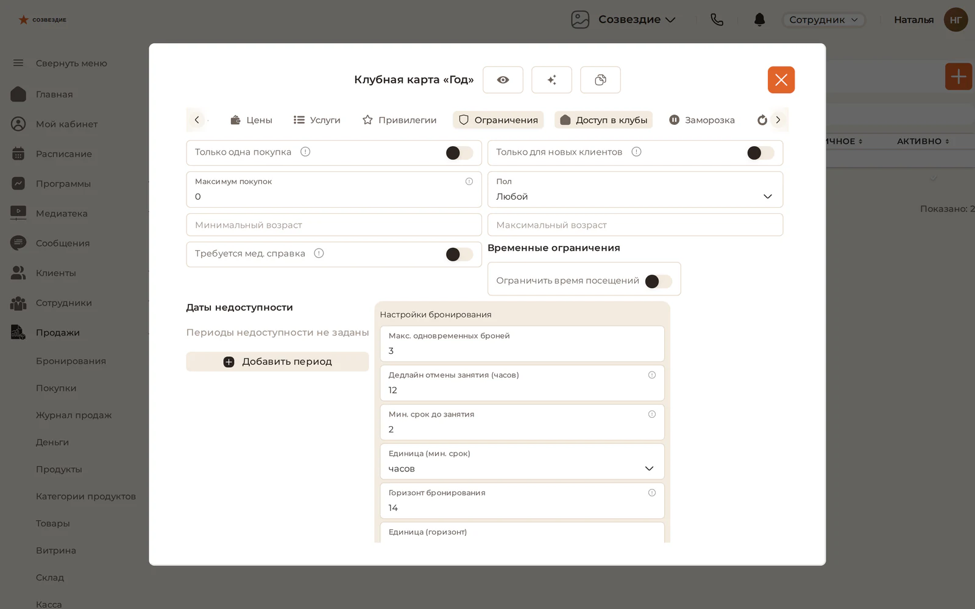Screen dimensions: 975x609
Task: Open Журнал продаж in sidebar
Action: 74,415
